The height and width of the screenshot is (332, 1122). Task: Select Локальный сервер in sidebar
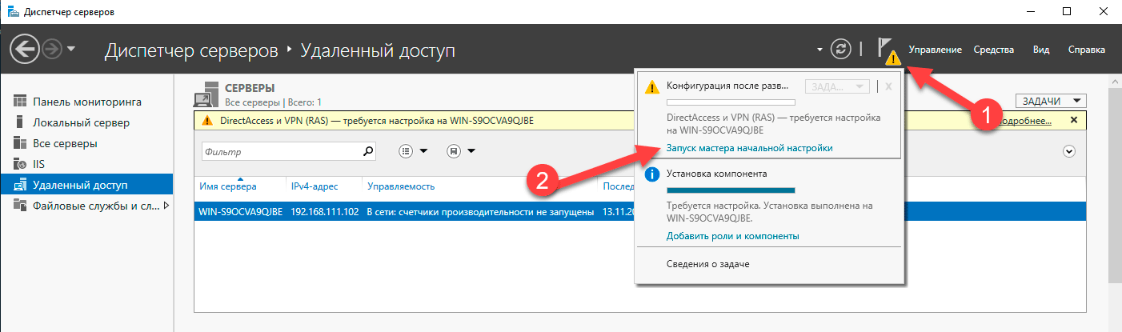click(x=81, y=122)
